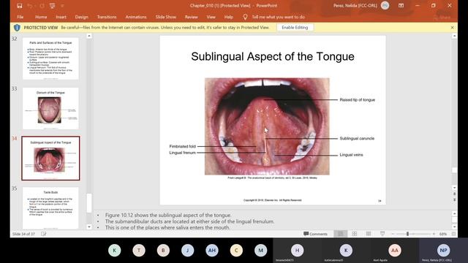Click participant avatar AA
This screenshot has width=468, height=263.
(x=395, y=251)
